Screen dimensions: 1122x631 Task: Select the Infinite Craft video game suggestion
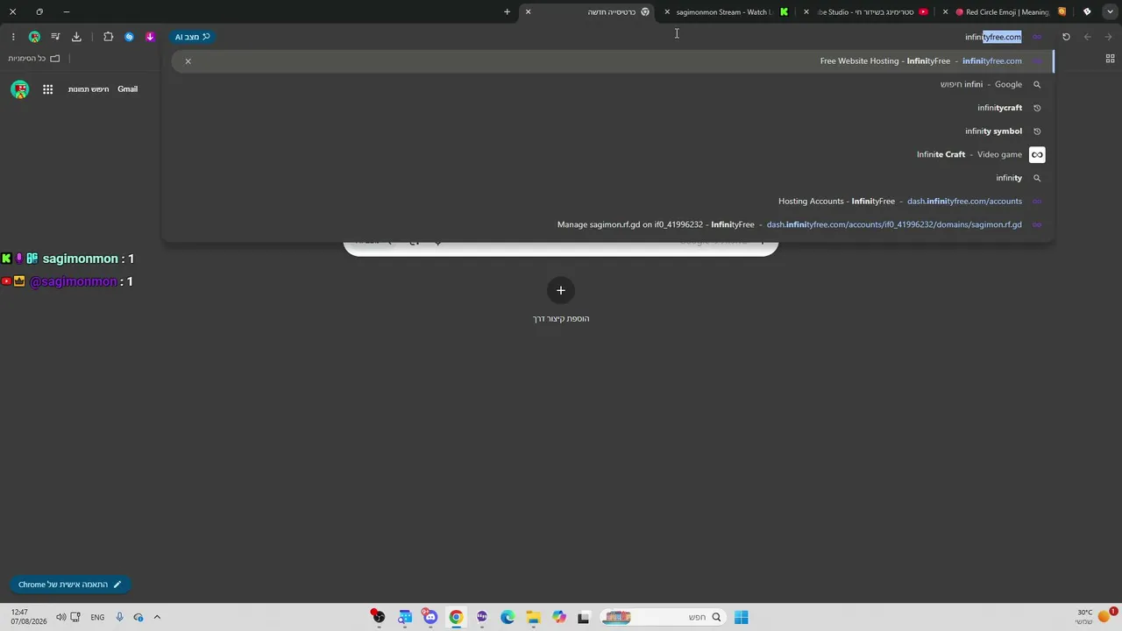(612, 154)
